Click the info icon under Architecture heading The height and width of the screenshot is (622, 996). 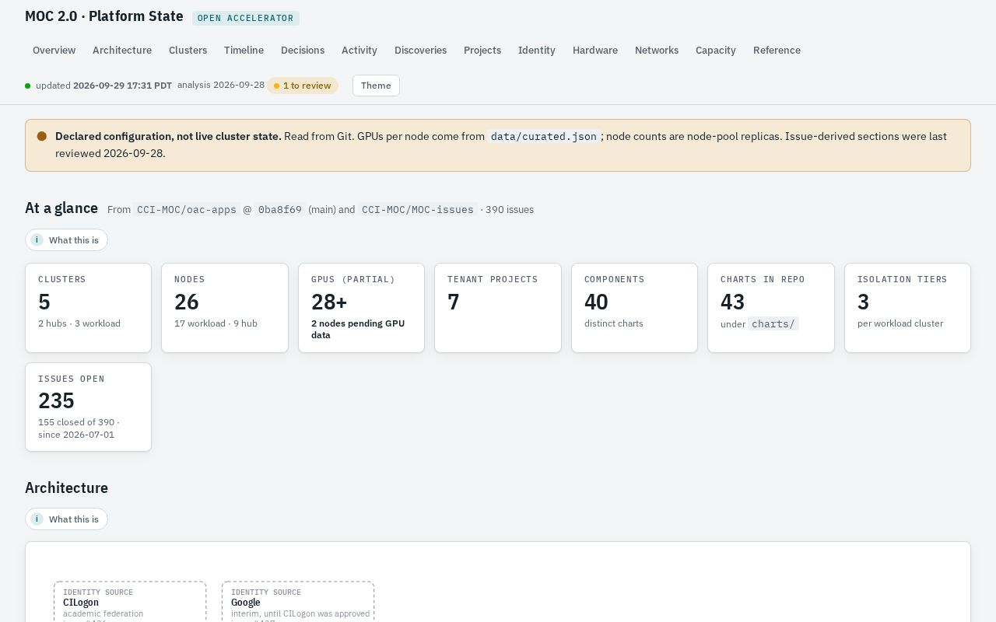click(x=37, y=519)
